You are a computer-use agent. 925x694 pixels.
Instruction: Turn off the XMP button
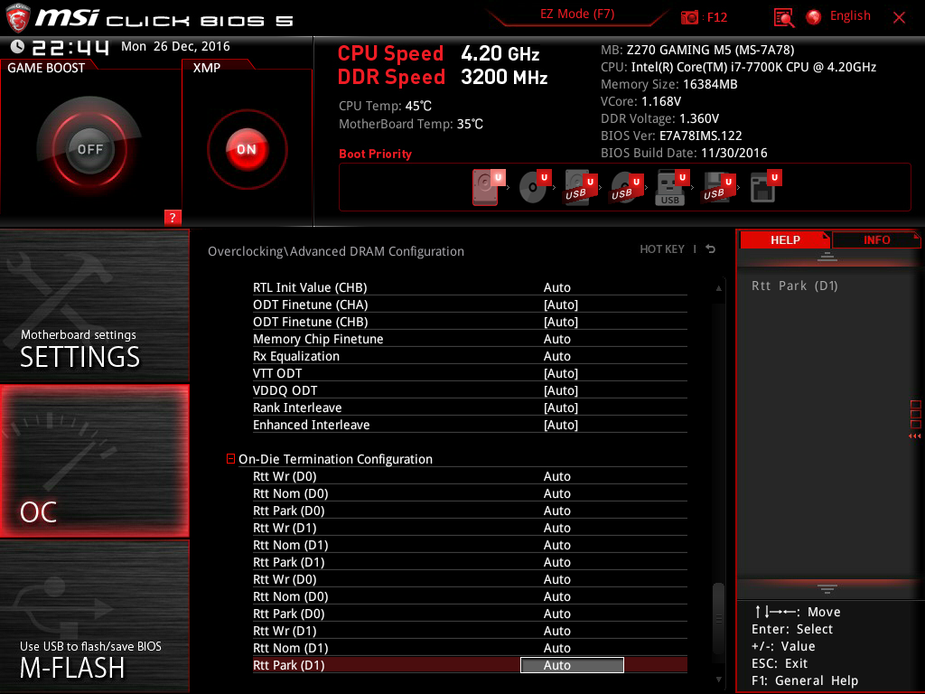coord(247,149)
